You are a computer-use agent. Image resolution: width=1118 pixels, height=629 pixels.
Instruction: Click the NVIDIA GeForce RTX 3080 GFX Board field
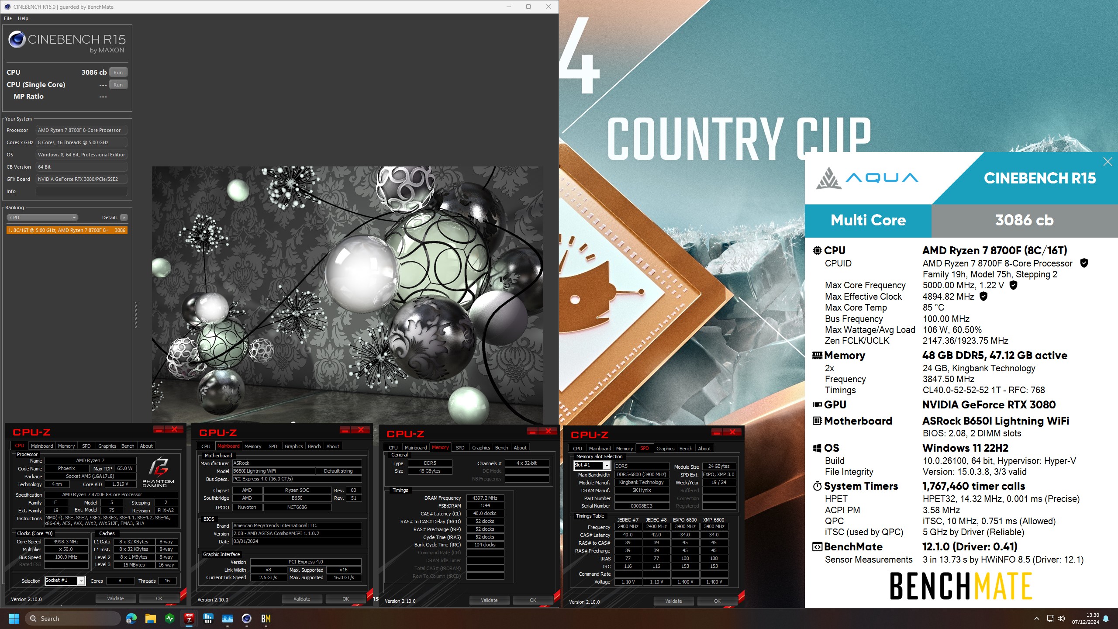pyautogui.click(x=82, y=179)
